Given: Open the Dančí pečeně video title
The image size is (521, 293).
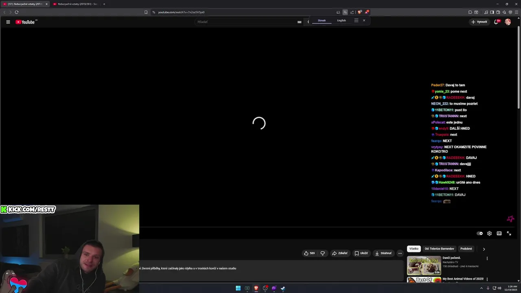Looking at the screenshot, I should [x=451, y=258].
